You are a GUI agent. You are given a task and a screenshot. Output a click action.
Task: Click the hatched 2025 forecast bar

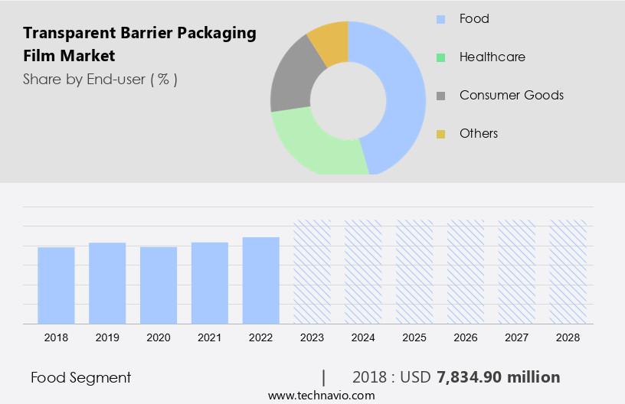[414, 272]
